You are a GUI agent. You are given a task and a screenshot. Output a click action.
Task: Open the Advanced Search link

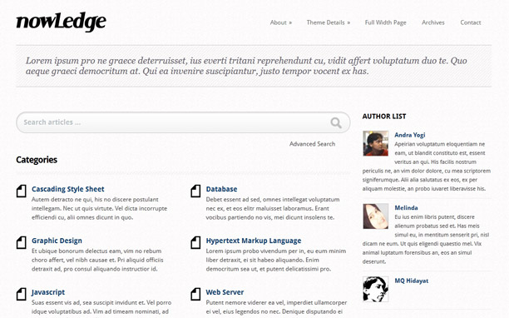coord(312,144)
